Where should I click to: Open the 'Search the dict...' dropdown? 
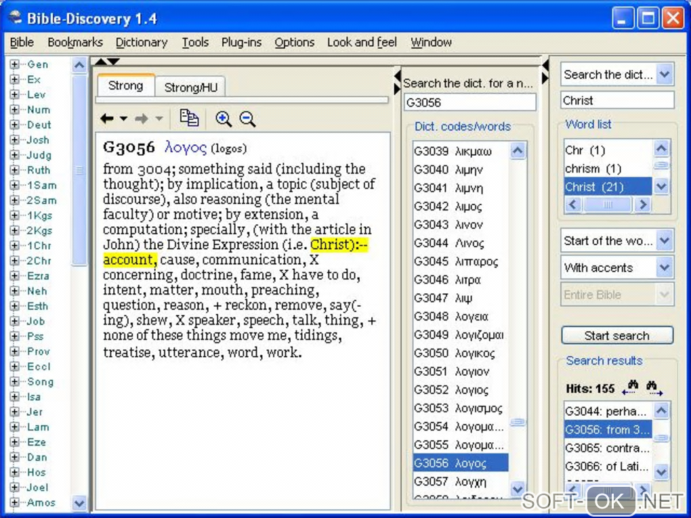pyautogui.click(x=665, y=74)
